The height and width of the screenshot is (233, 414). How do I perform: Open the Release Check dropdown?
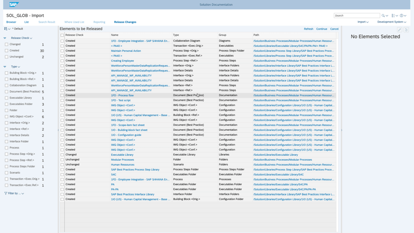click(21, 38)
